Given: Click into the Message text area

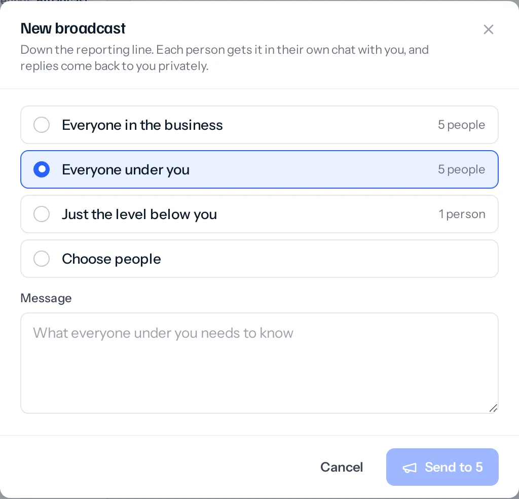Looking at the screenshot, I should (259, 363).
